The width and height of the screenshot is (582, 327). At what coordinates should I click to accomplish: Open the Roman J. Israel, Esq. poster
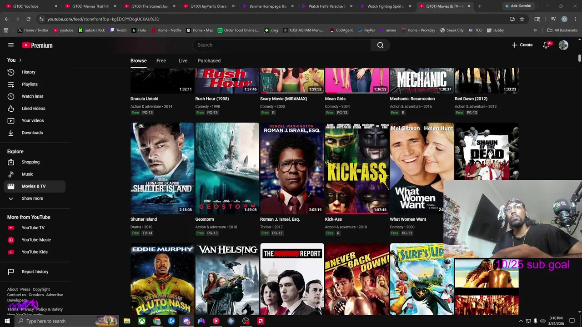[x=292, y=168]
